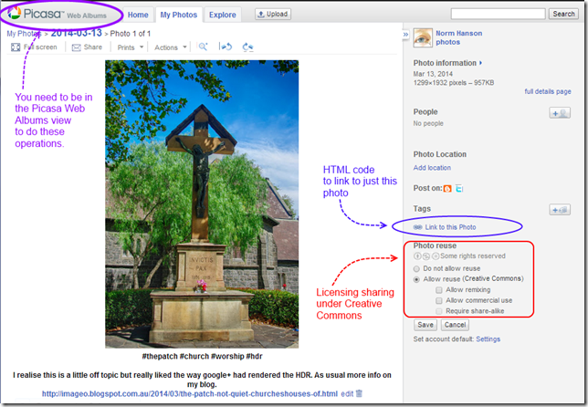Image resolution: width=588 pixels, height=407 pixels.
Task: Select Allow reuse (Creative Commons)
Action: click(416, 279)
